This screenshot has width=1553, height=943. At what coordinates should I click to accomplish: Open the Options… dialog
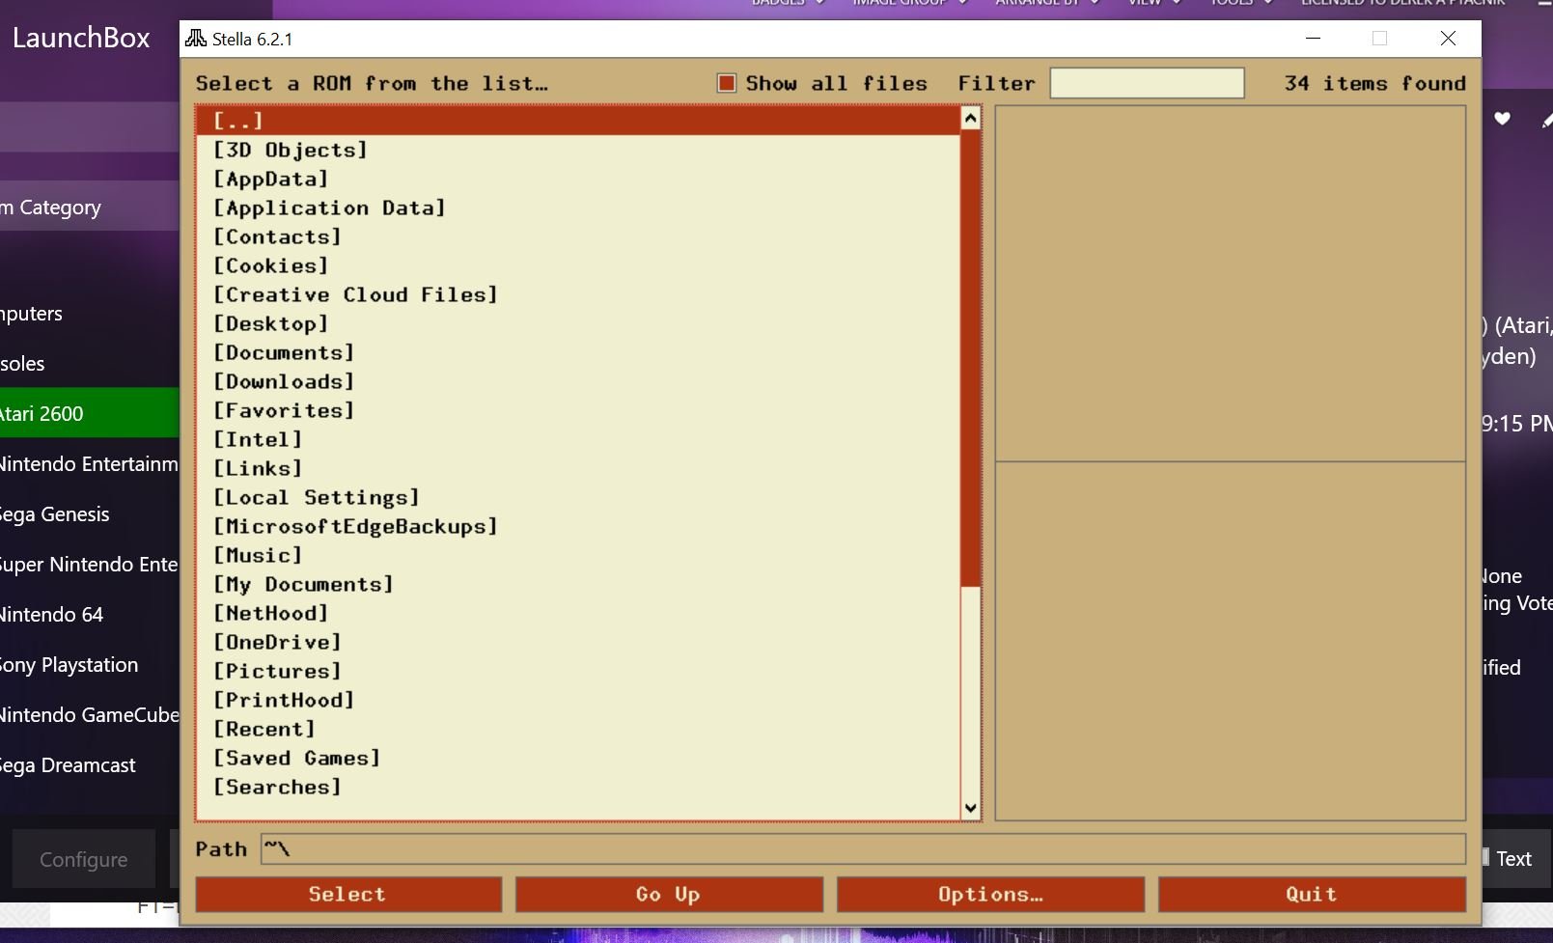pyautogui.click(x=990, y=895)
